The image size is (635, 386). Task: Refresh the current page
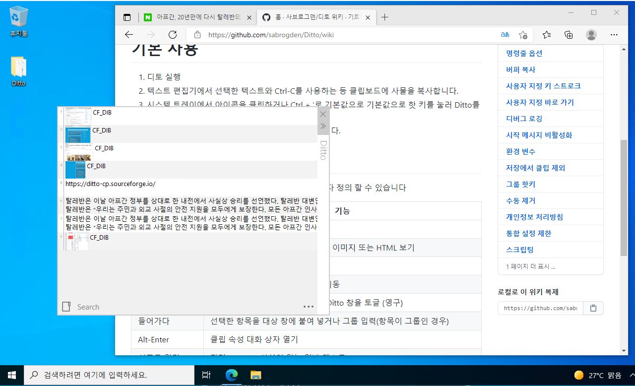coord(173,35)
